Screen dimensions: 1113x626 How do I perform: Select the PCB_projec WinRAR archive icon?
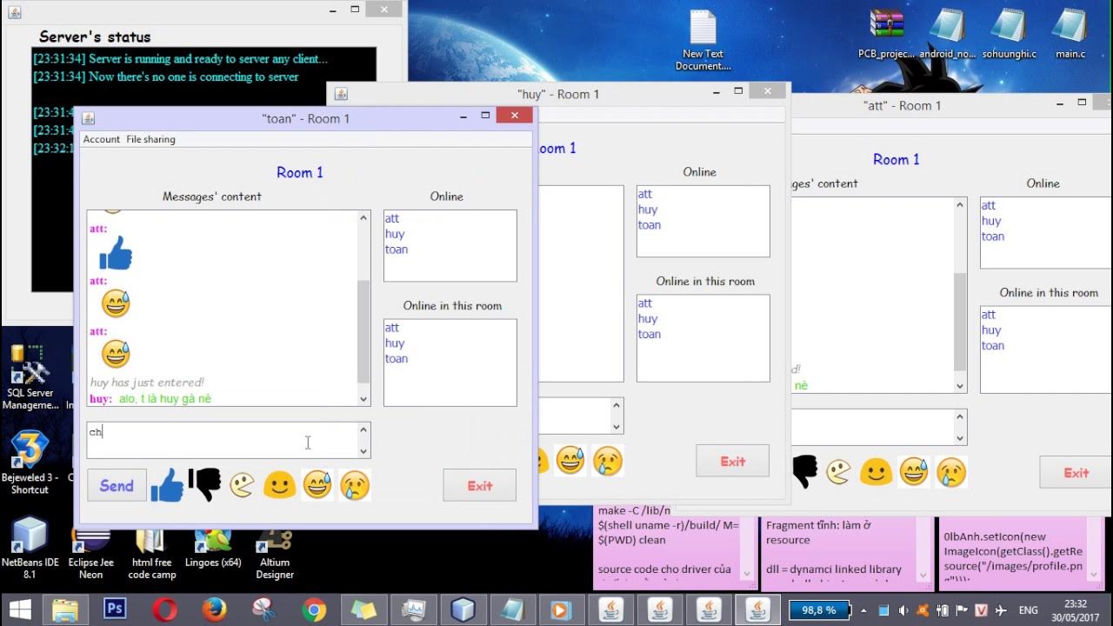point(886,34)
